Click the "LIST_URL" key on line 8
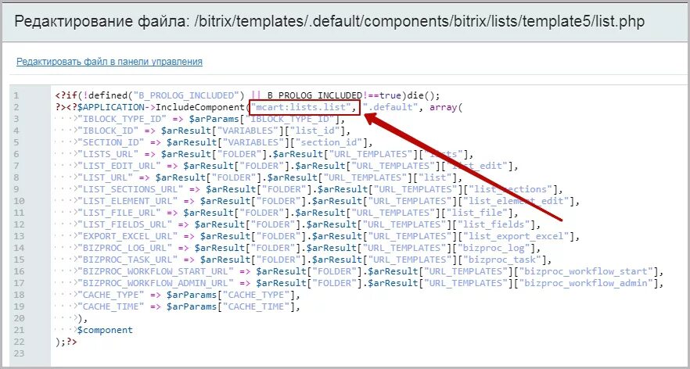The height and width of the screenshot is (369, 690). coord(105,177)
